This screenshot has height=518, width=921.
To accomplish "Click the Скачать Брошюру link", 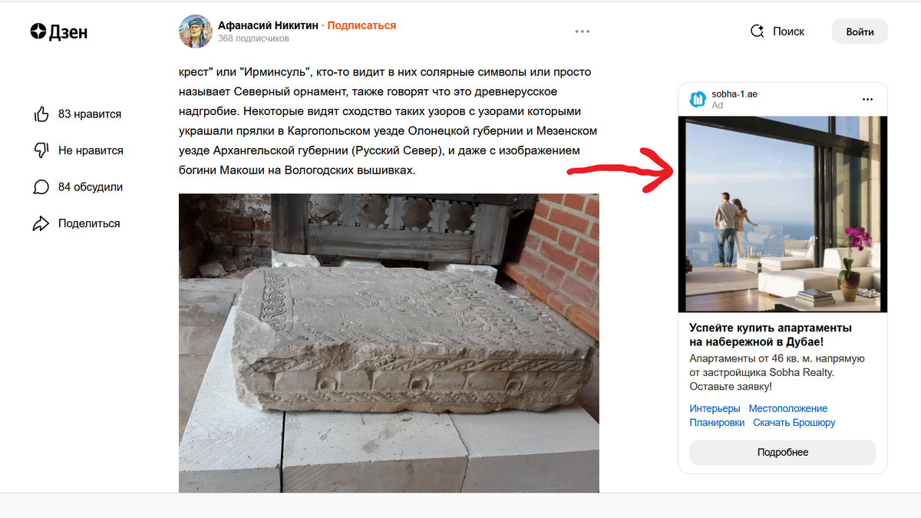I will [x=794, y=423].
